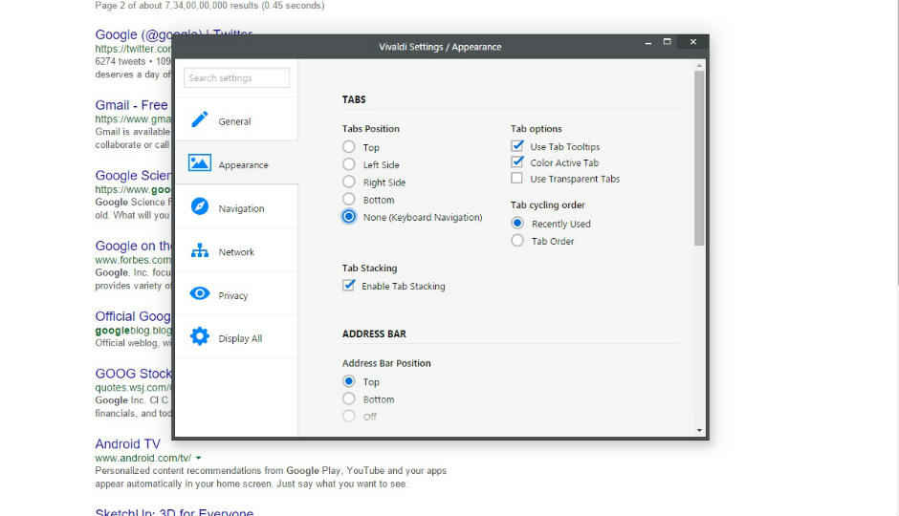Set Tabs Position to Right Side

pos(348,182)
